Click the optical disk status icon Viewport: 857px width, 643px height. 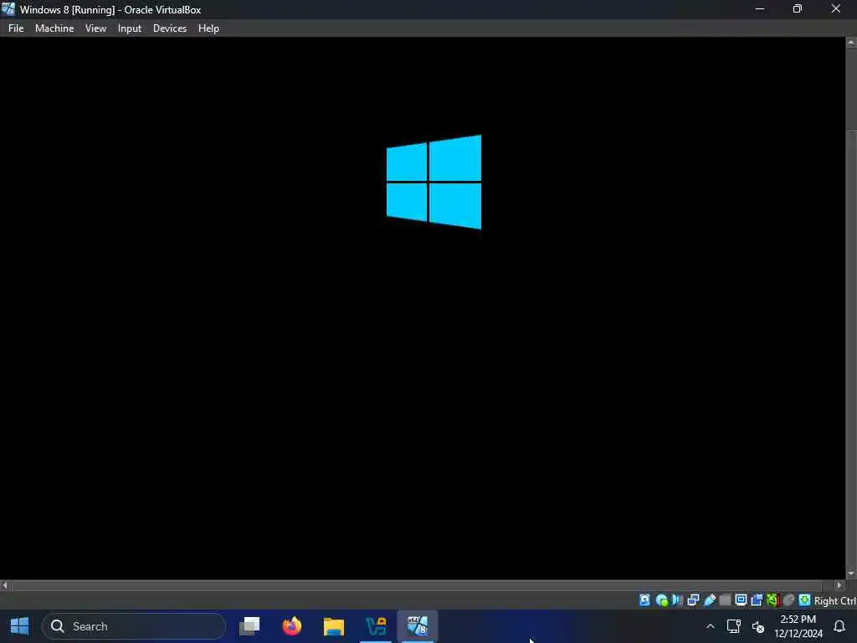[662, 600]
